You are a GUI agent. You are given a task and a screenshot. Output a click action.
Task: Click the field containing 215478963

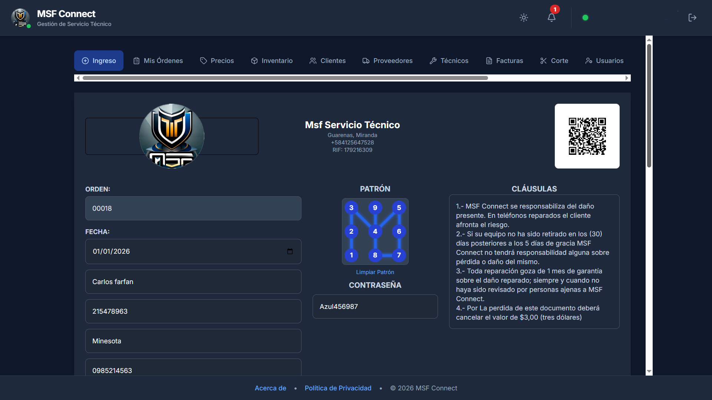[x=193, y=311]
